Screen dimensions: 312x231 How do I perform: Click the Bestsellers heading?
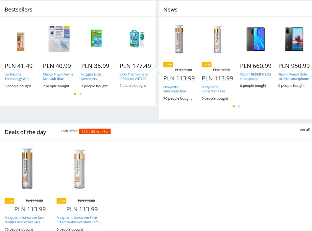pos(18,10)
